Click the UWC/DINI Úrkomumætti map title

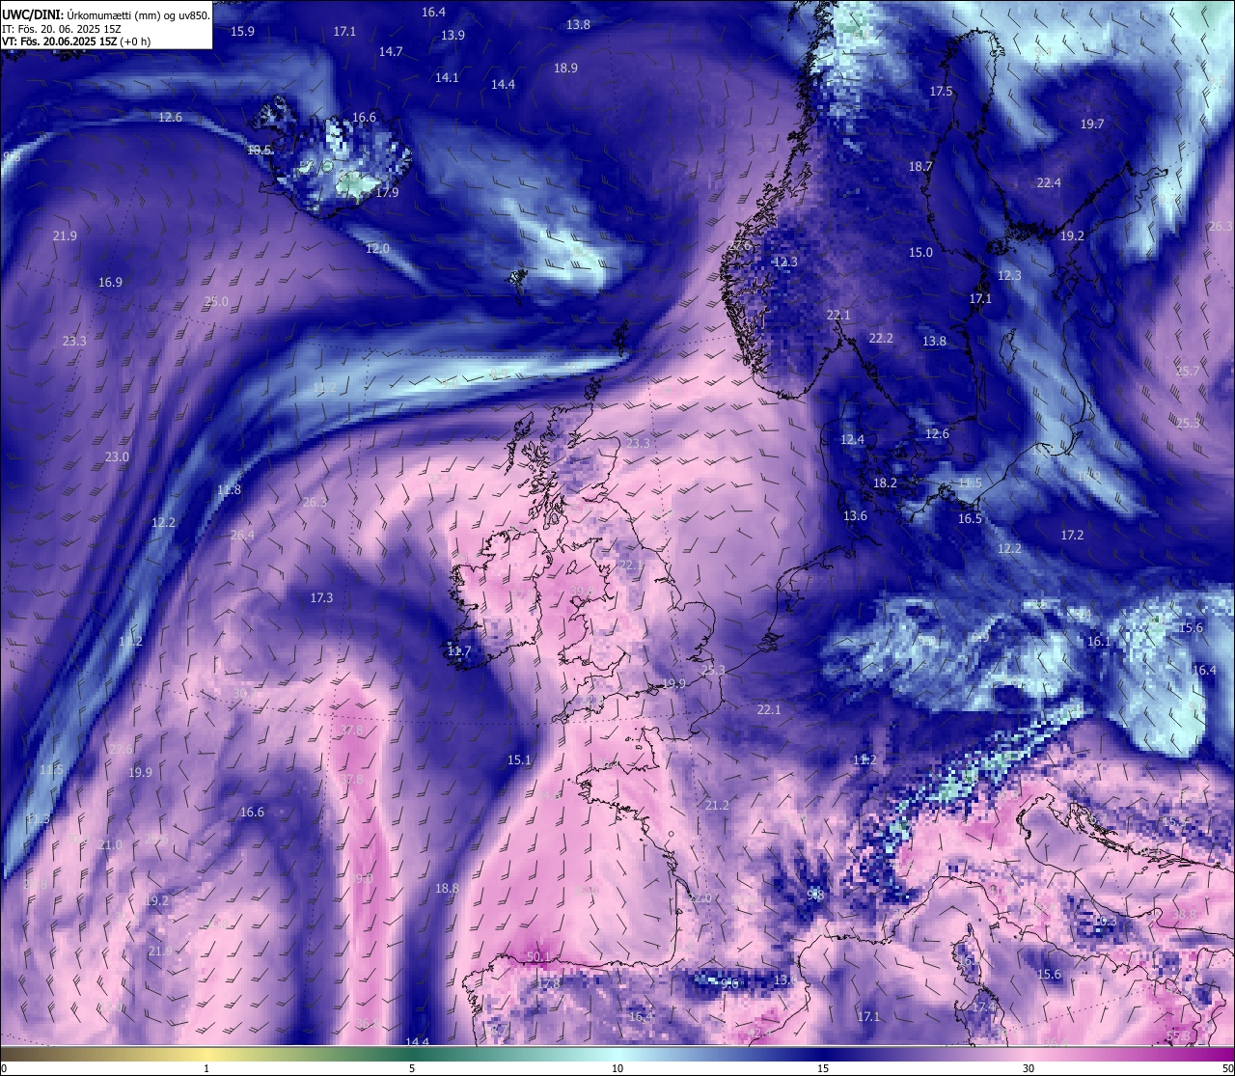[x=106, y=14]
